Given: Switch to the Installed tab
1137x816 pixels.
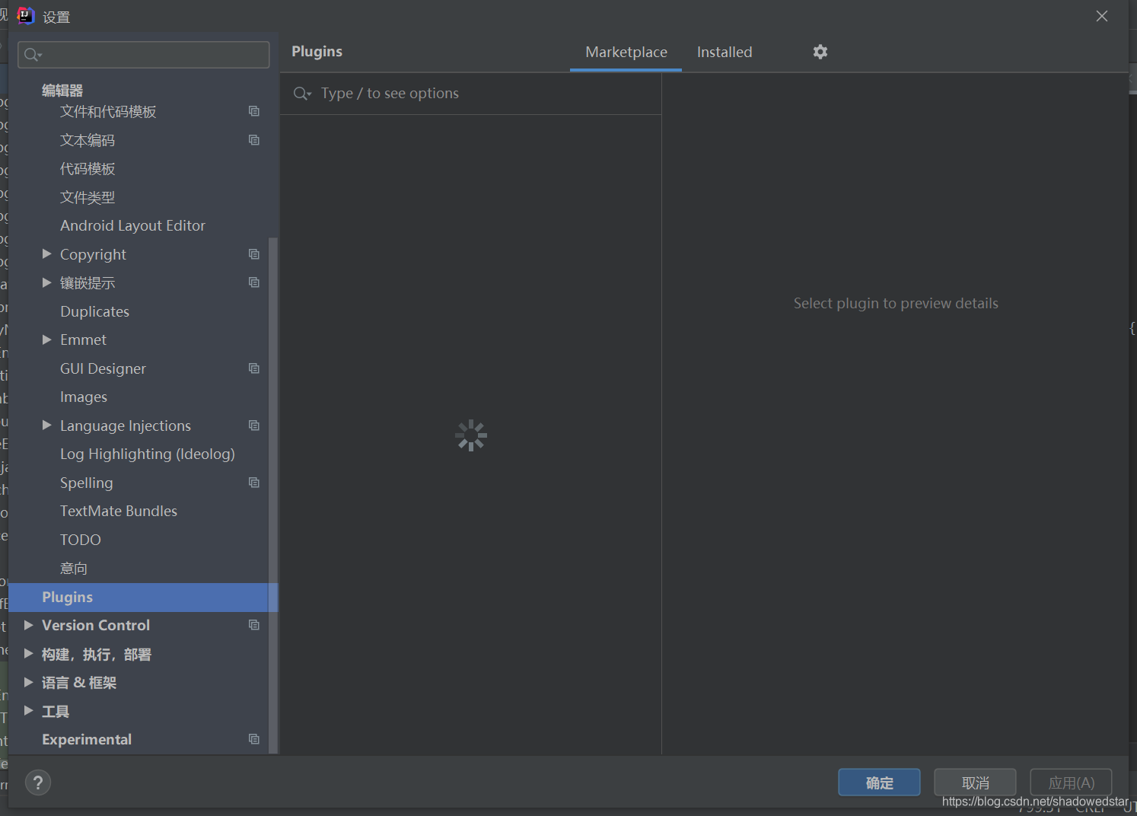Looking at the screenshot, I should [x=725, y=53].
